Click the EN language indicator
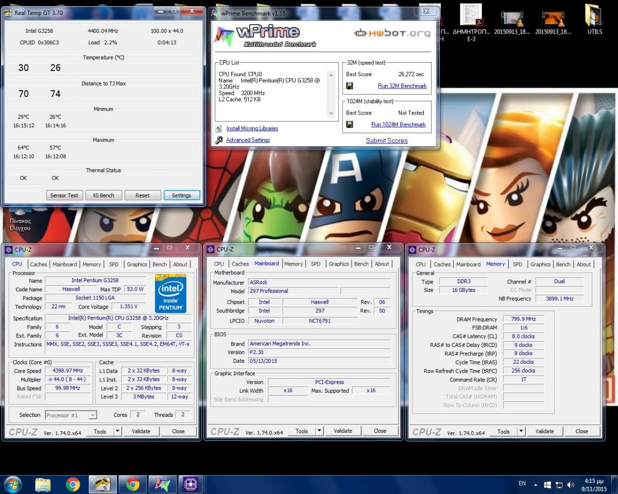Image resolution: width=618 pixels, height=494 pixels. pyautogui.click(x=522, y=484)
